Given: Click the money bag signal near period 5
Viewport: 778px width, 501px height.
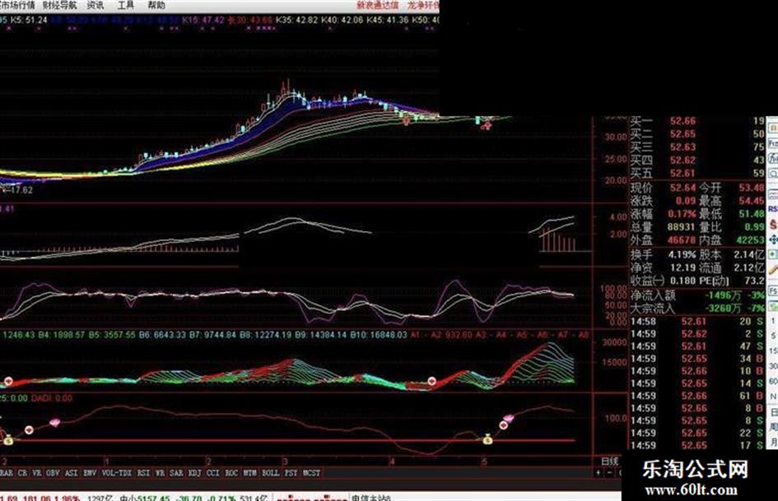Looking at the screenshot, I should (487, 439).
